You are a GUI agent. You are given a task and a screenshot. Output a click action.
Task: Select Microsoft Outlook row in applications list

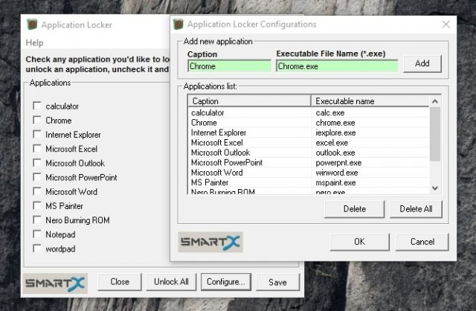click(309, 153)
